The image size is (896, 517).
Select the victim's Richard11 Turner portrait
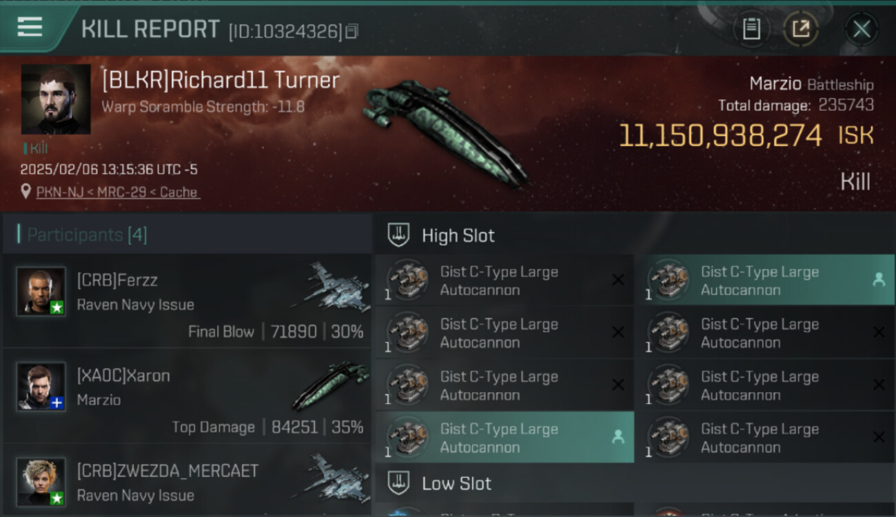[56, 99]
